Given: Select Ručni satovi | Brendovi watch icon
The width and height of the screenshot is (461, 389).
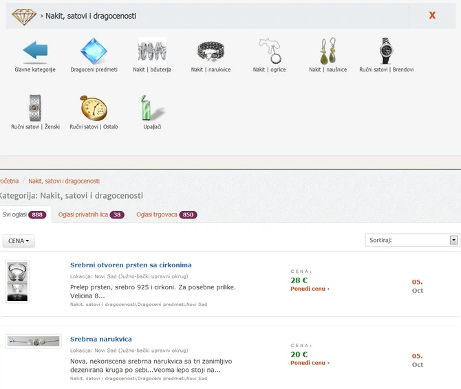Looking at the screenshot, I should (386, 52).
